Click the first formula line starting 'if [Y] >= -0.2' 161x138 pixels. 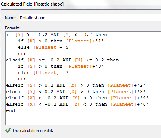(x=57, y=35)
